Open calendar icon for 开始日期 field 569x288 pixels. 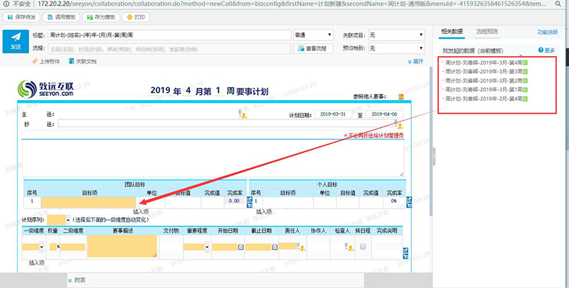[x=241, y=246]
